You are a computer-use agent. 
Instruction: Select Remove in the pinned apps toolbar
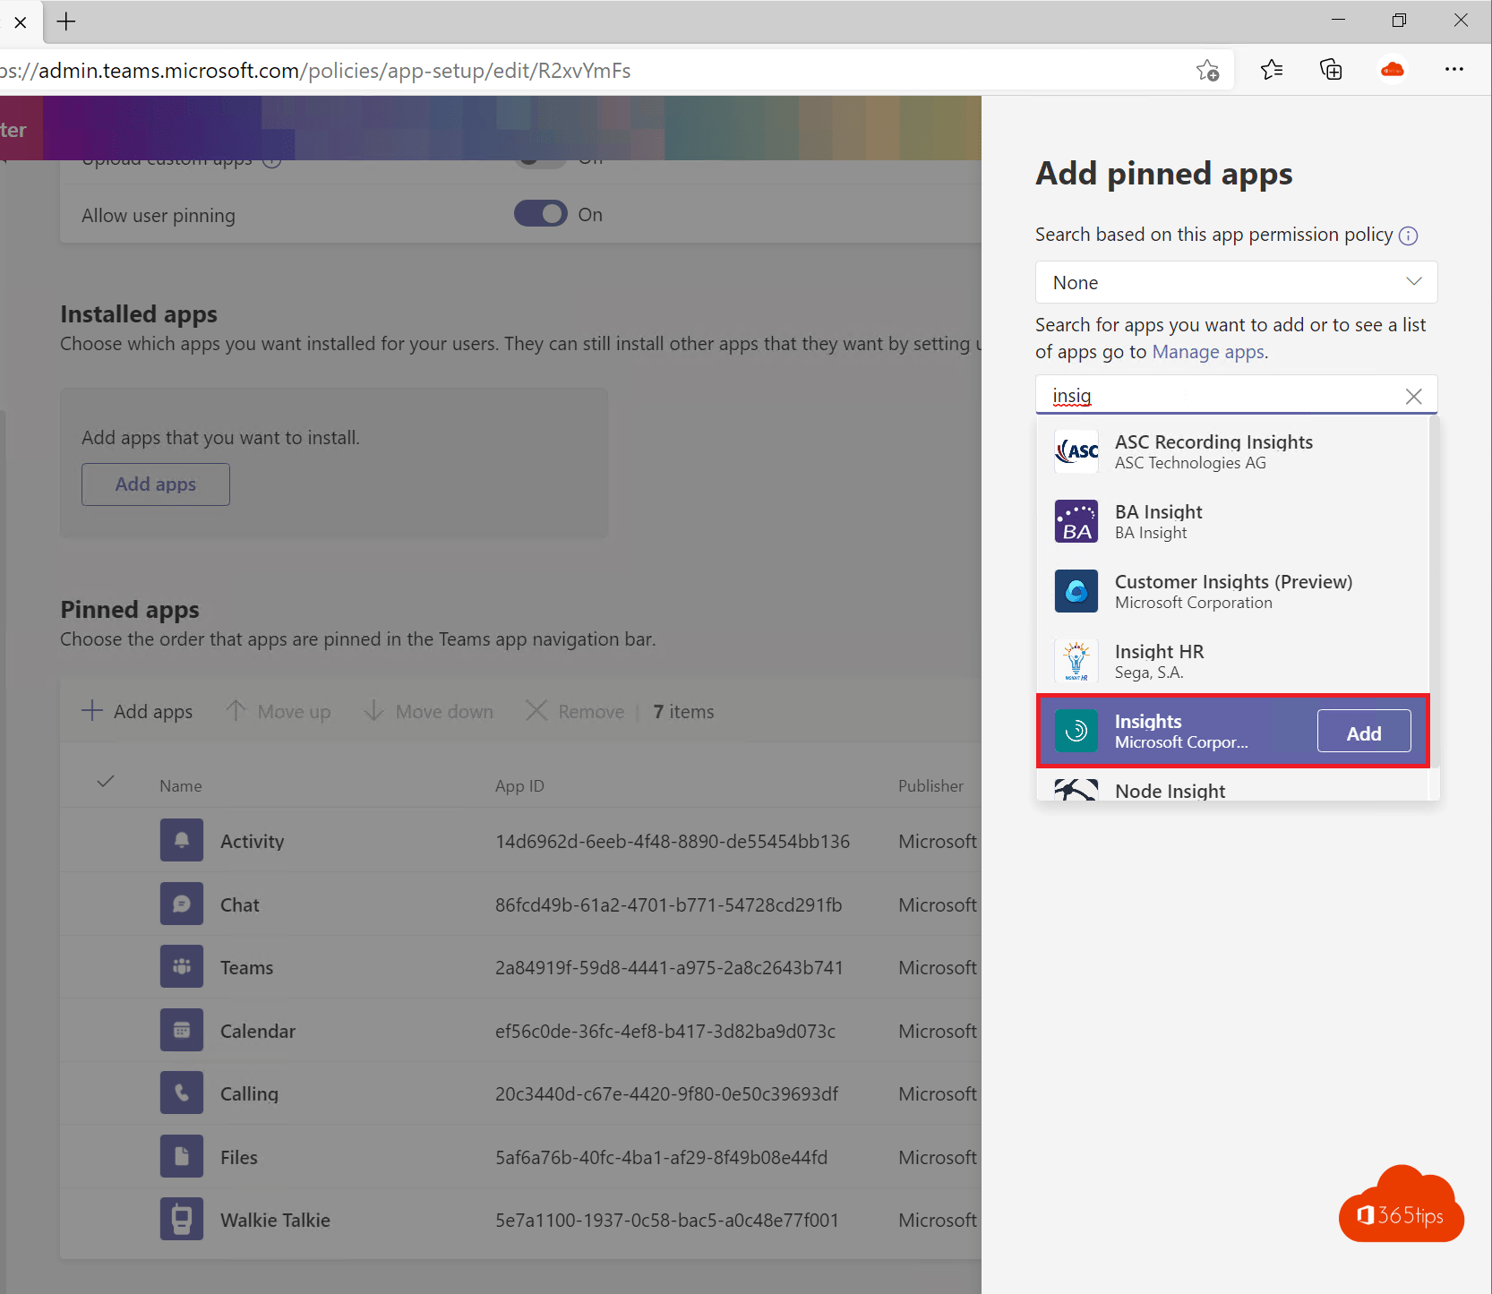pos(573,711)
